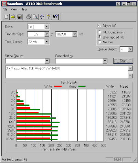Print results using the printer icon
Viewport: 138px width, 163px height.
point(29,17)
